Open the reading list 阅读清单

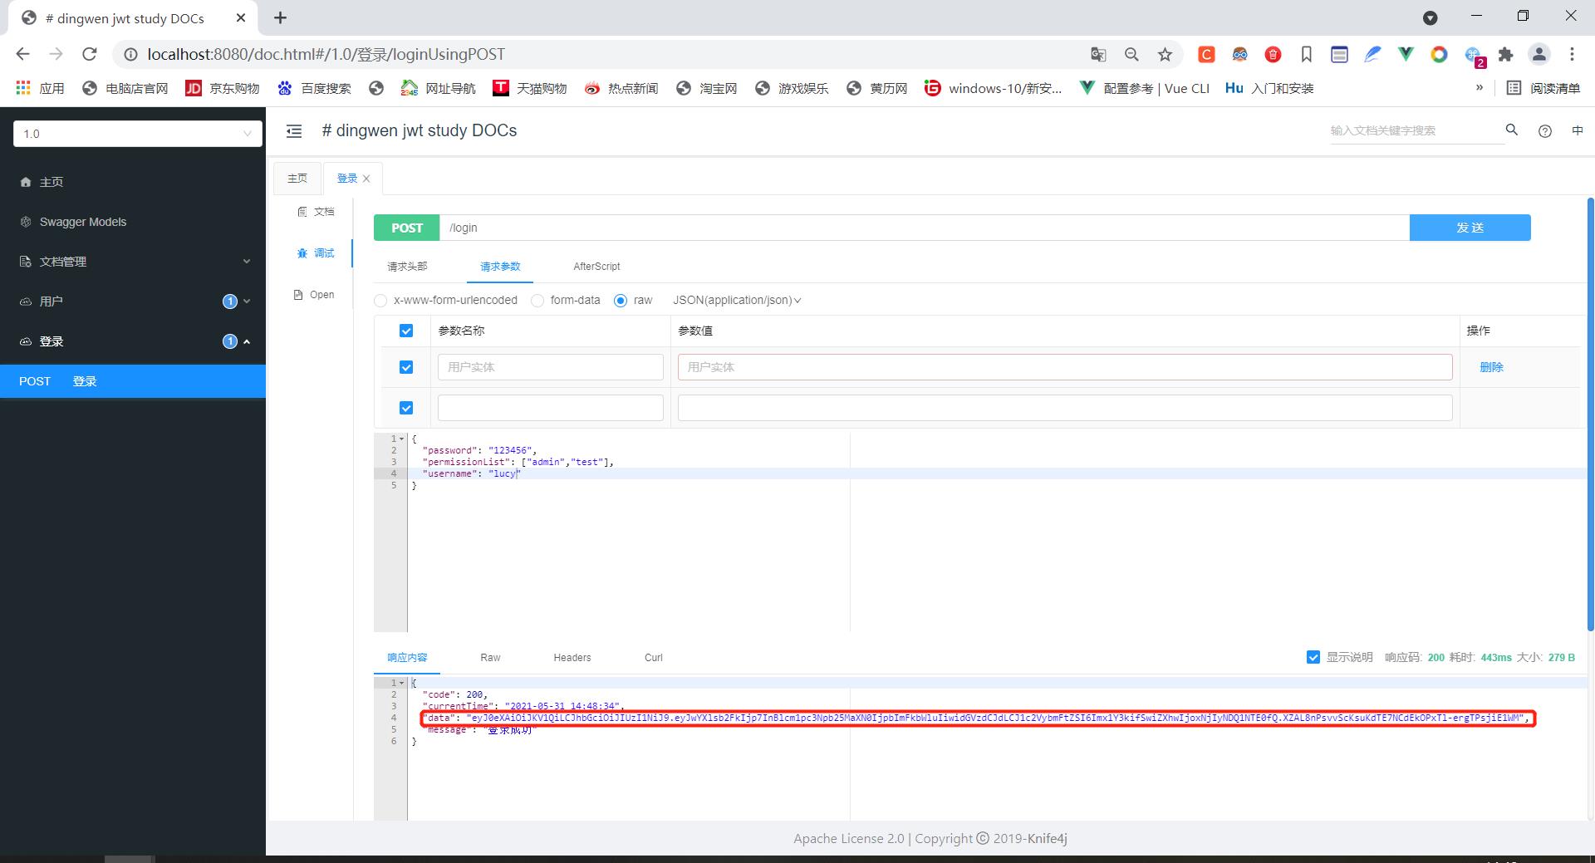click(x=1543, y=88)
